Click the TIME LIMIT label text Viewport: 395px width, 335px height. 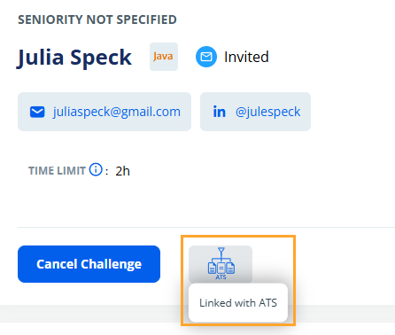pyautogui.click(x=57, y=171)
